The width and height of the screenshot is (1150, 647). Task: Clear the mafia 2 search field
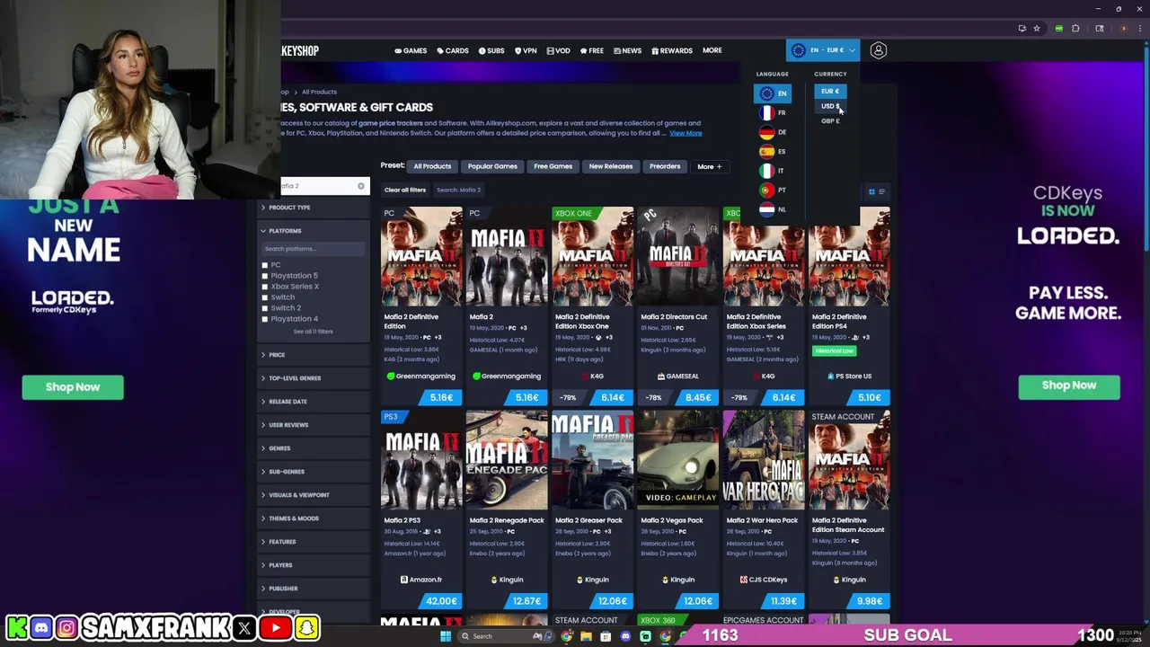click(361, 186)
